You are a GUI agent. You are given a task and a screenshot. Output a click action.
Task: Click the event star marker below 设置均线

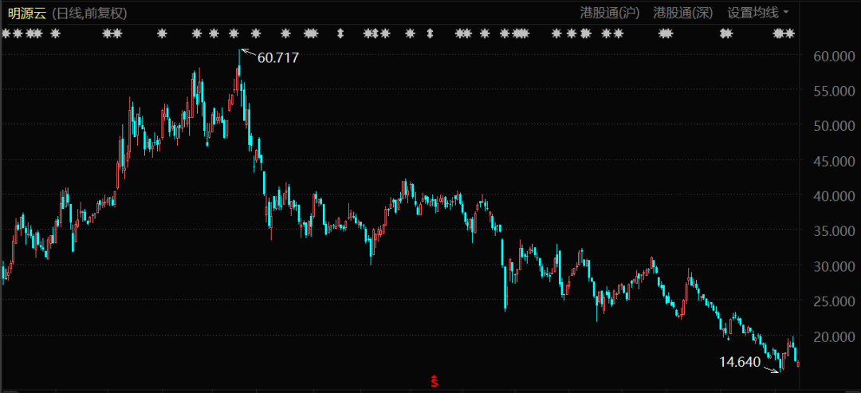click(725, 33)
